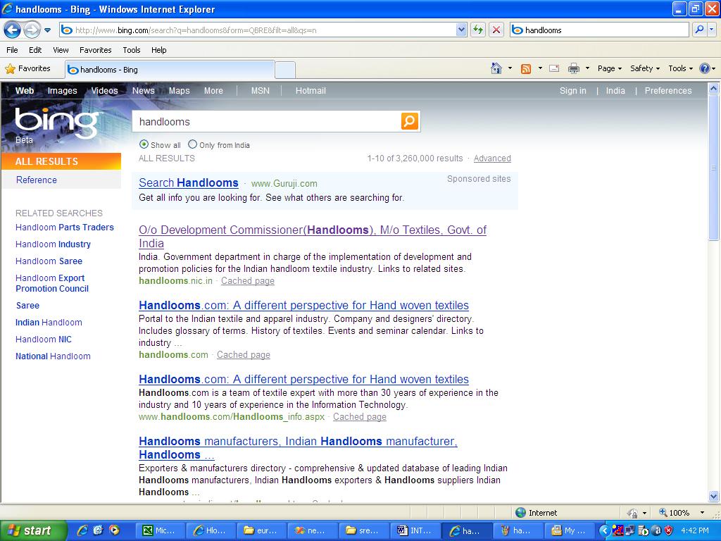This screenshot has width=721, height=541.
Task: Open Internet Explorer from Quick Launch
Action: pos(83,531)
